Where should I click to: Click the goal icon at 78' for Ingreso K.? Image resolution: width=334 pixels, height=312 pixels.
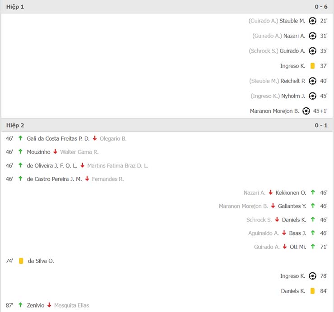pyautogui.click(x=312, y=276)
